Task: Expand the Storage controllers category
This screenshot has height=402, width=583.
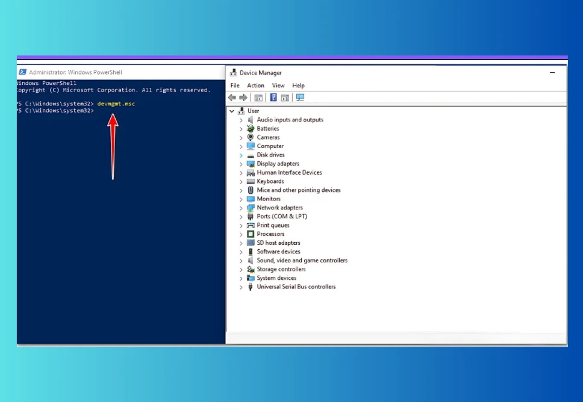Action: [241, 270]
